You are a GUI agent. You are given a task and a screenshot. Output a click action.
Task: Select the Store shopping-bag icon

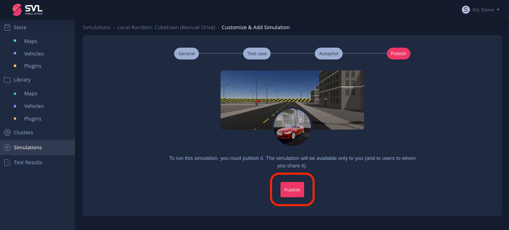tap(7, 27)
